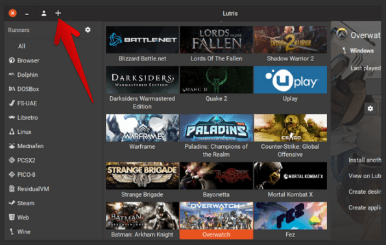Click the Steam runner icon
Screen dimensions: 386x245
click(x=12, y=203)
